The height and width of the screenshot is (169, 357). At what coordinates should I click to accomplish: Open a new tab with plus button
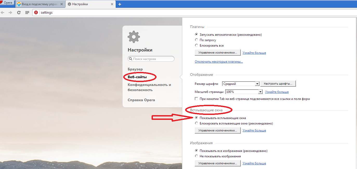coord(120,4)
